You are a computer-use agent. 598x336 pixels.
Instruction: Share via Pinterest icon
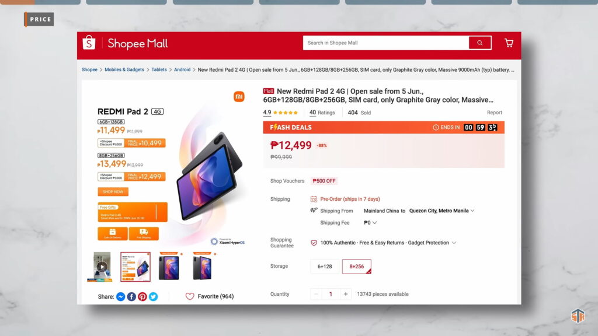tap(142, 296)
